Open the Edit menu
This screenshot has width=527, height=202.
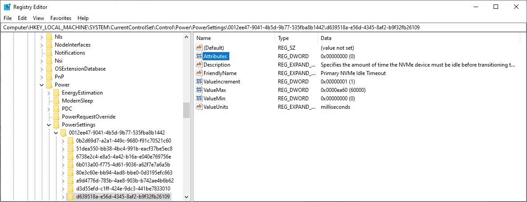[22, 18]
